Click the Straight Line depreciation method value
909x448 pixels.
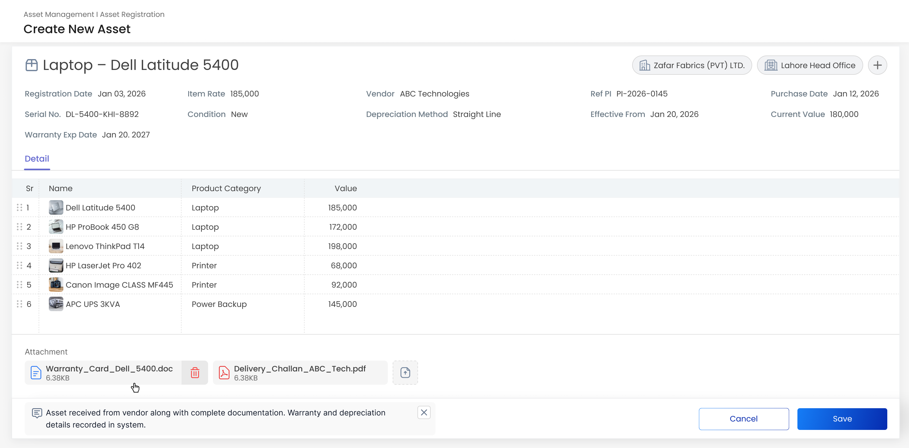[477, 114]
